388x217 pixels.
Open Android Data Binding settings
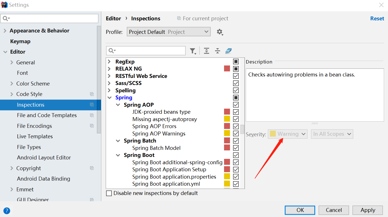(x=43, y=179)
